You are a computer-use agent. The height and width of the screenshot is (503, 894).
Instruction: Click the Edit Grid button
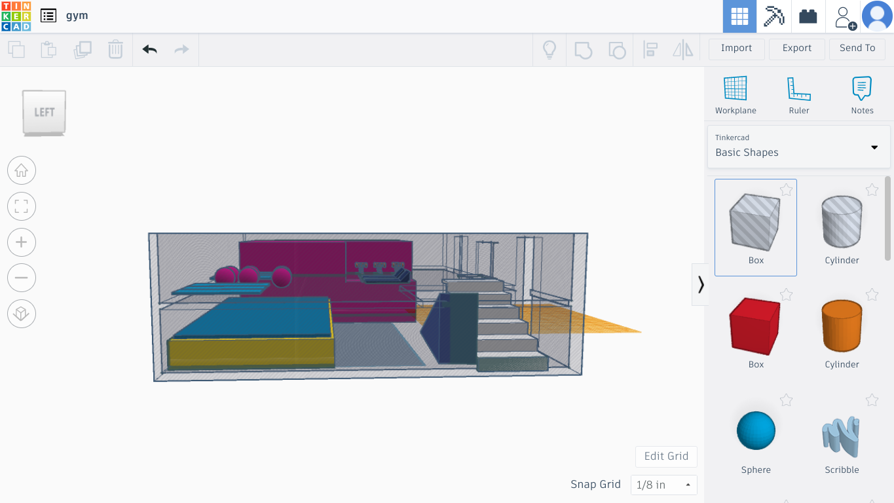tap(666, 456)
